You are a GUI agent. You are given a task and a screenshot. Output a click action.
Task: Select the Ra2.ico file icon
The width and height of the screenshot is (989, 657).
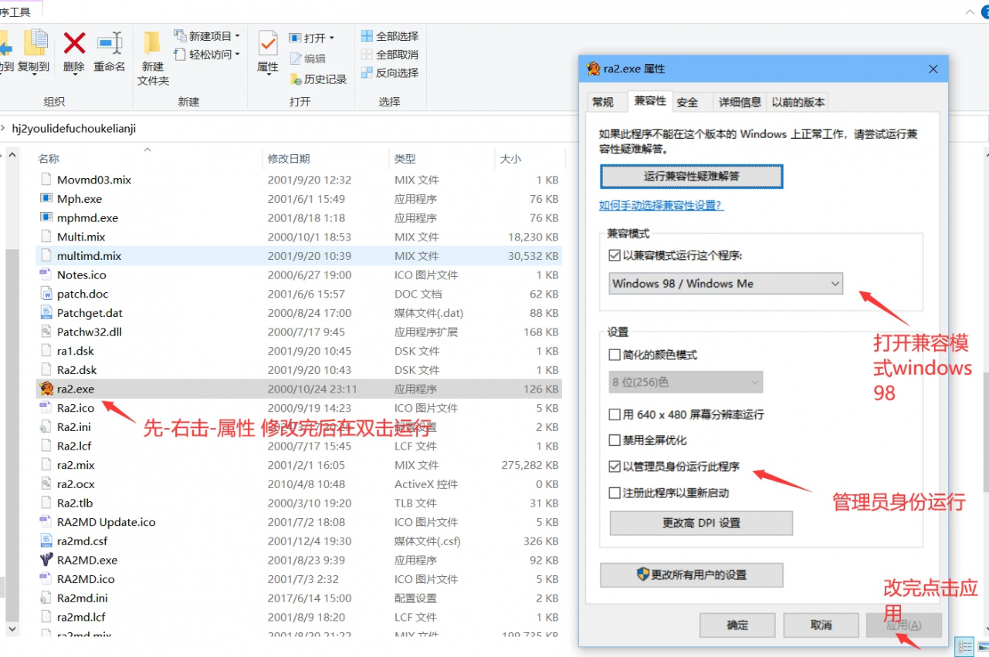46,408
